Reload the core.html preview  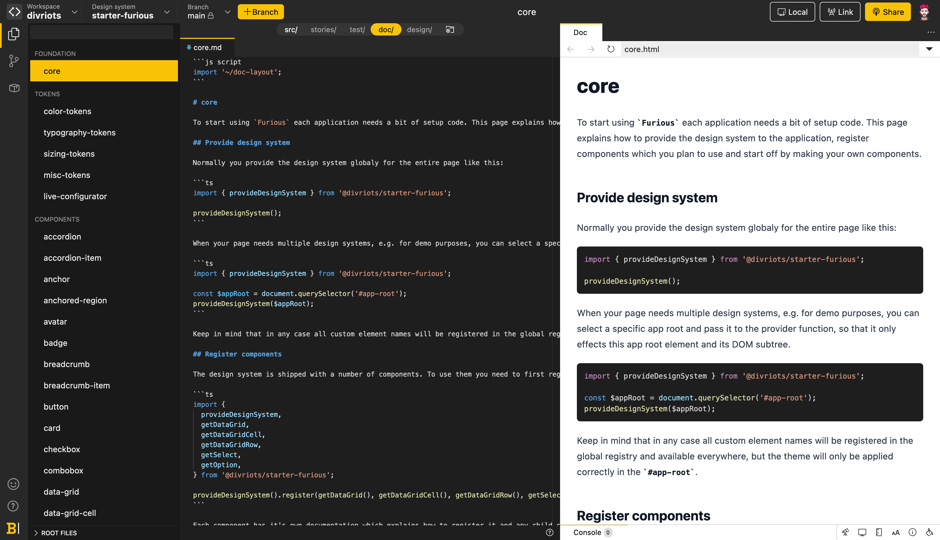[611, 49]
